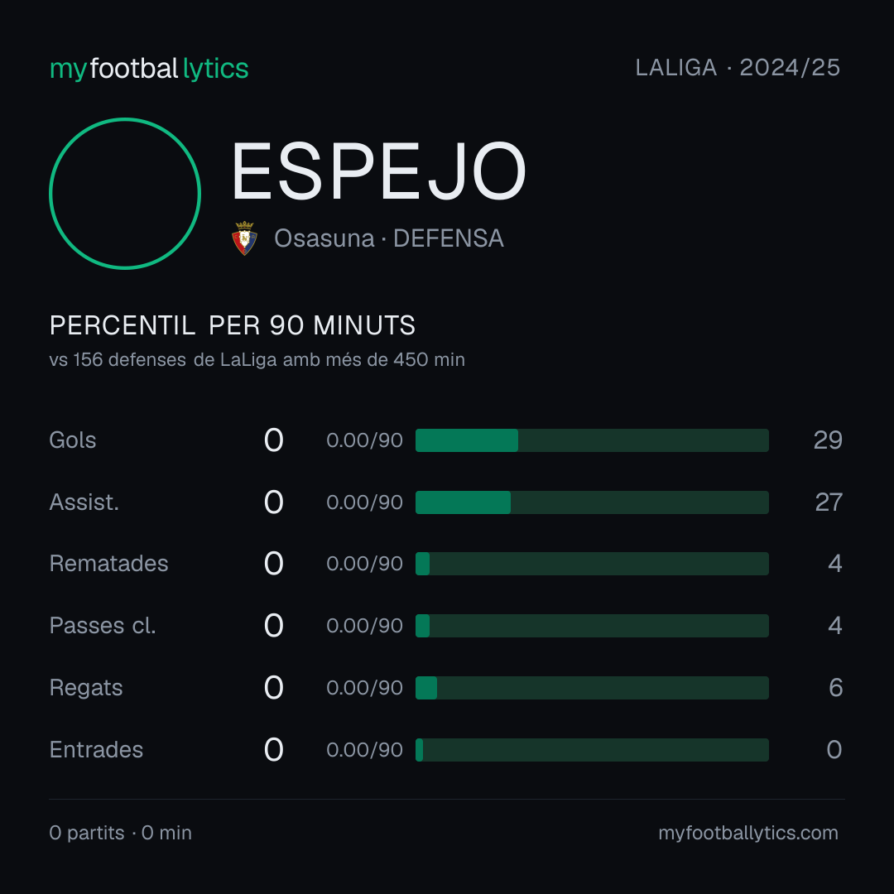Click the Regats percentile value 6
This screenshot has width=894, height=894.
pos(836,688)
